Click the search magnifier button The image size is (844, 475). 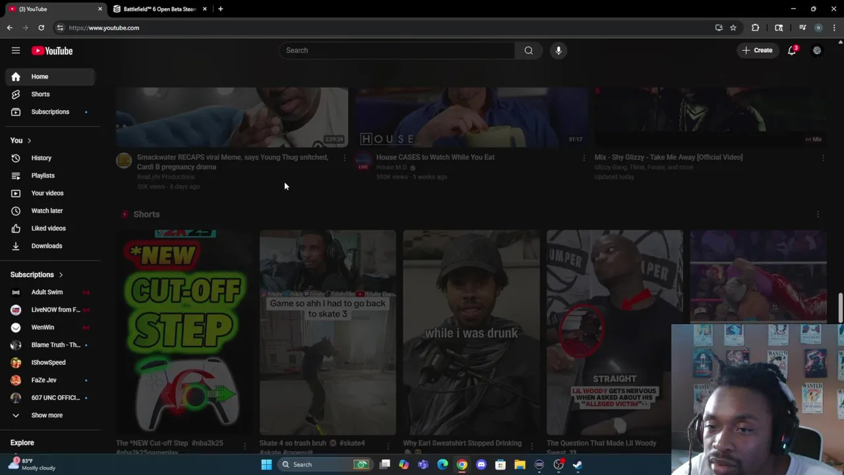pyautogui.click(x=528, y=50)
